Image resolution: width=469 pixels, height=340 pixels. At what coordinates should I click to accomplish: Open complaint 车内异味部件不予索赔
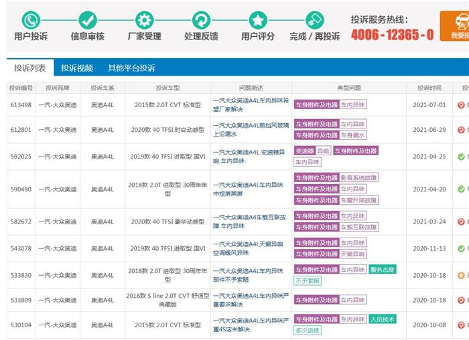click(248, 275)
